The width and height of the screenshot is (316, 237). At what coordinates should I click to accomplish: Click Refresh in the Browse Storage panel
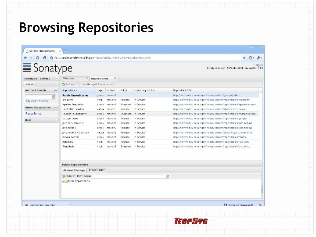[x=69, y=176]
